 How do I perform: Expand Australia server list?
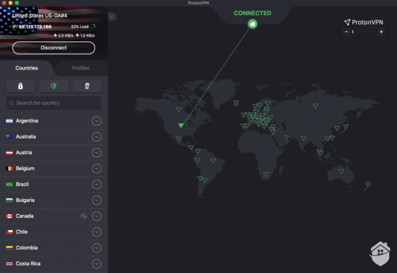[97, 137]
